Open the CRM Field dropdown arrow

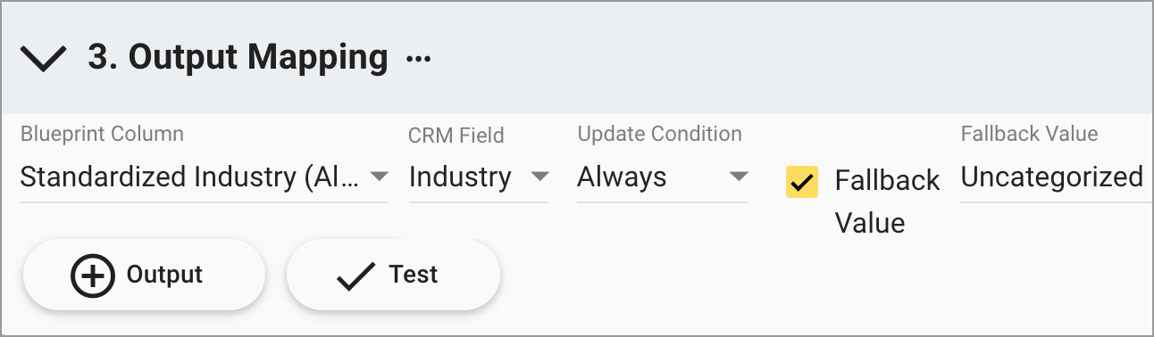click(x=539, y=177)
